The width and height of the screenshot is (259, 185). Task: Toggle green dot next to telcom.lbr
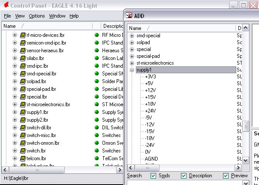pyautogui.click(x=96, y=158)
